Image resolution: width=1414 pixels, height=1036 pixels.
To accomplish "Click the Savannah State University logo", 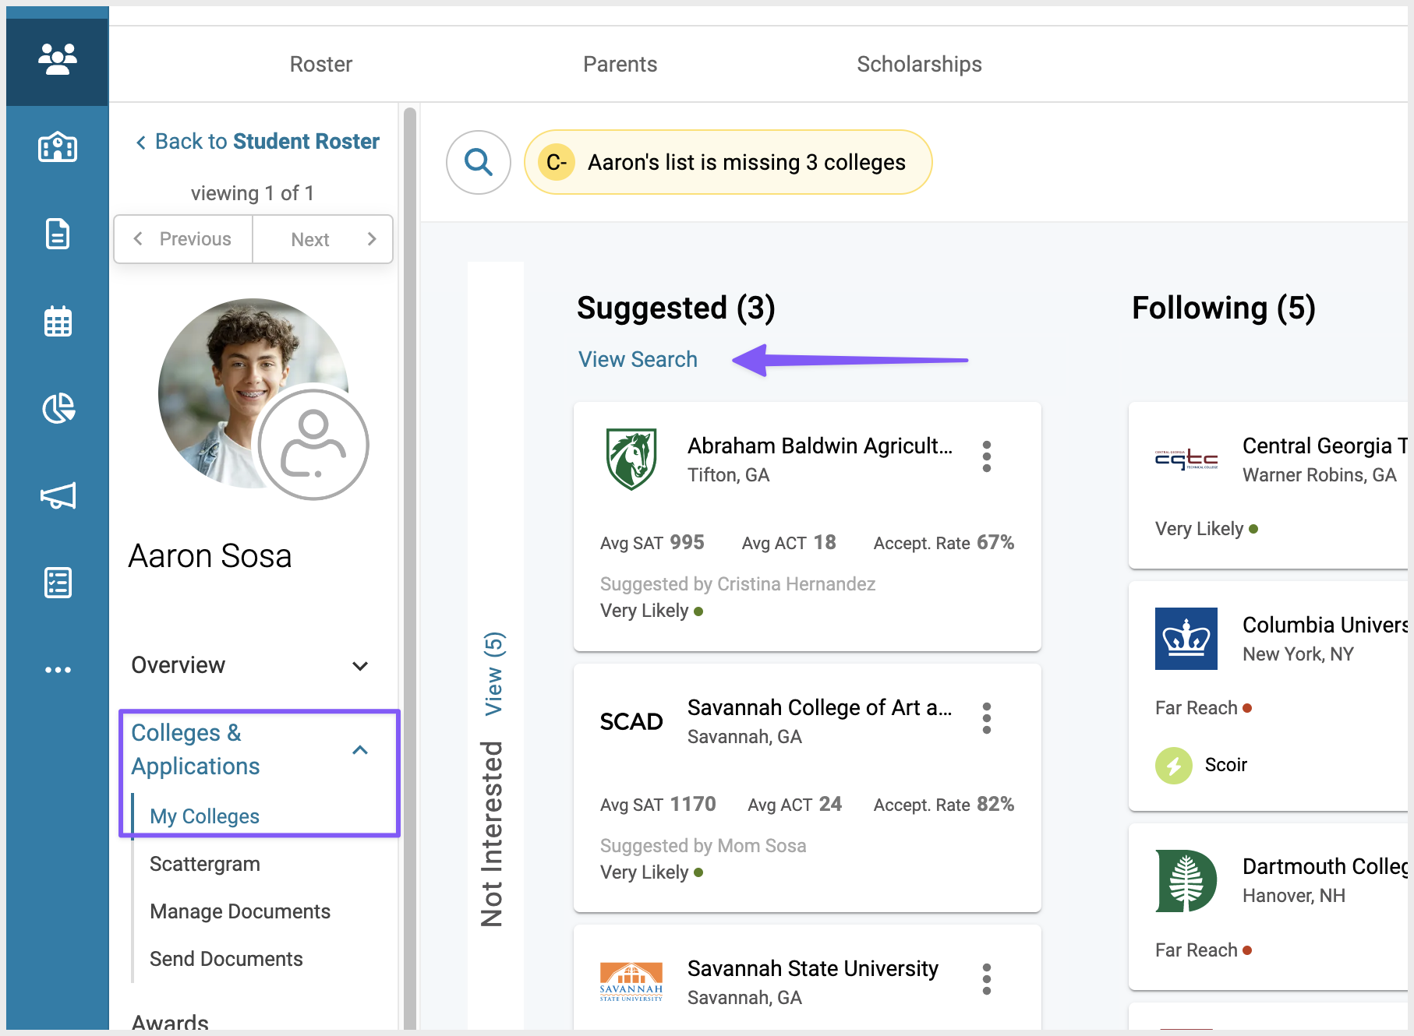I will (631, 982).
